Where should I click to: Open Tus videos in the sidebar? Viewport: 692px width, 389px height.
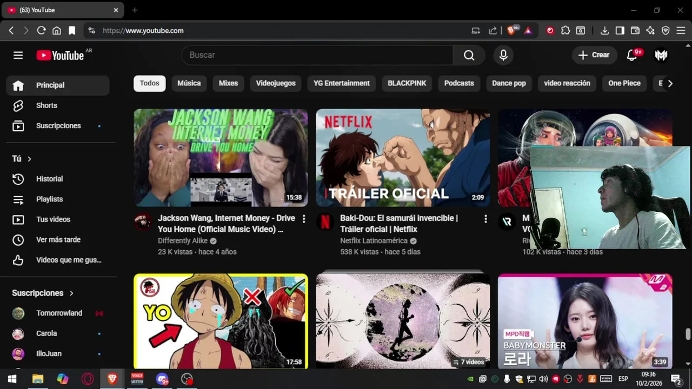coord(58,219)
